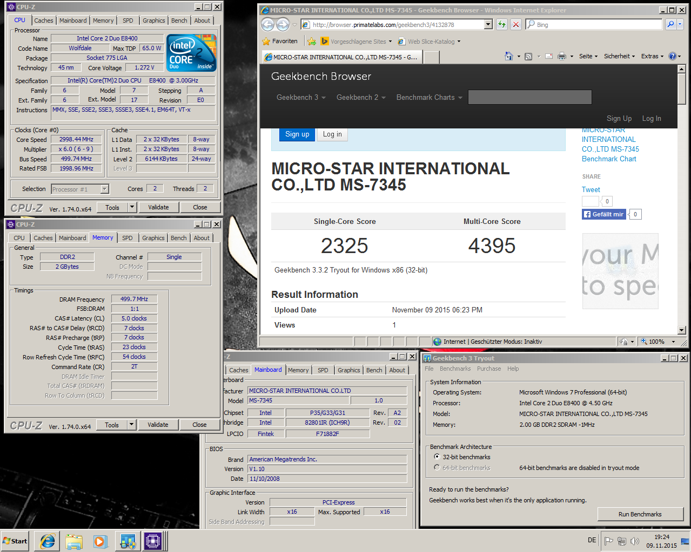The height and width of the screenshot is (552, 691).
Task: Click the CPU-Z chip taskbar icon
Action: 153,541
